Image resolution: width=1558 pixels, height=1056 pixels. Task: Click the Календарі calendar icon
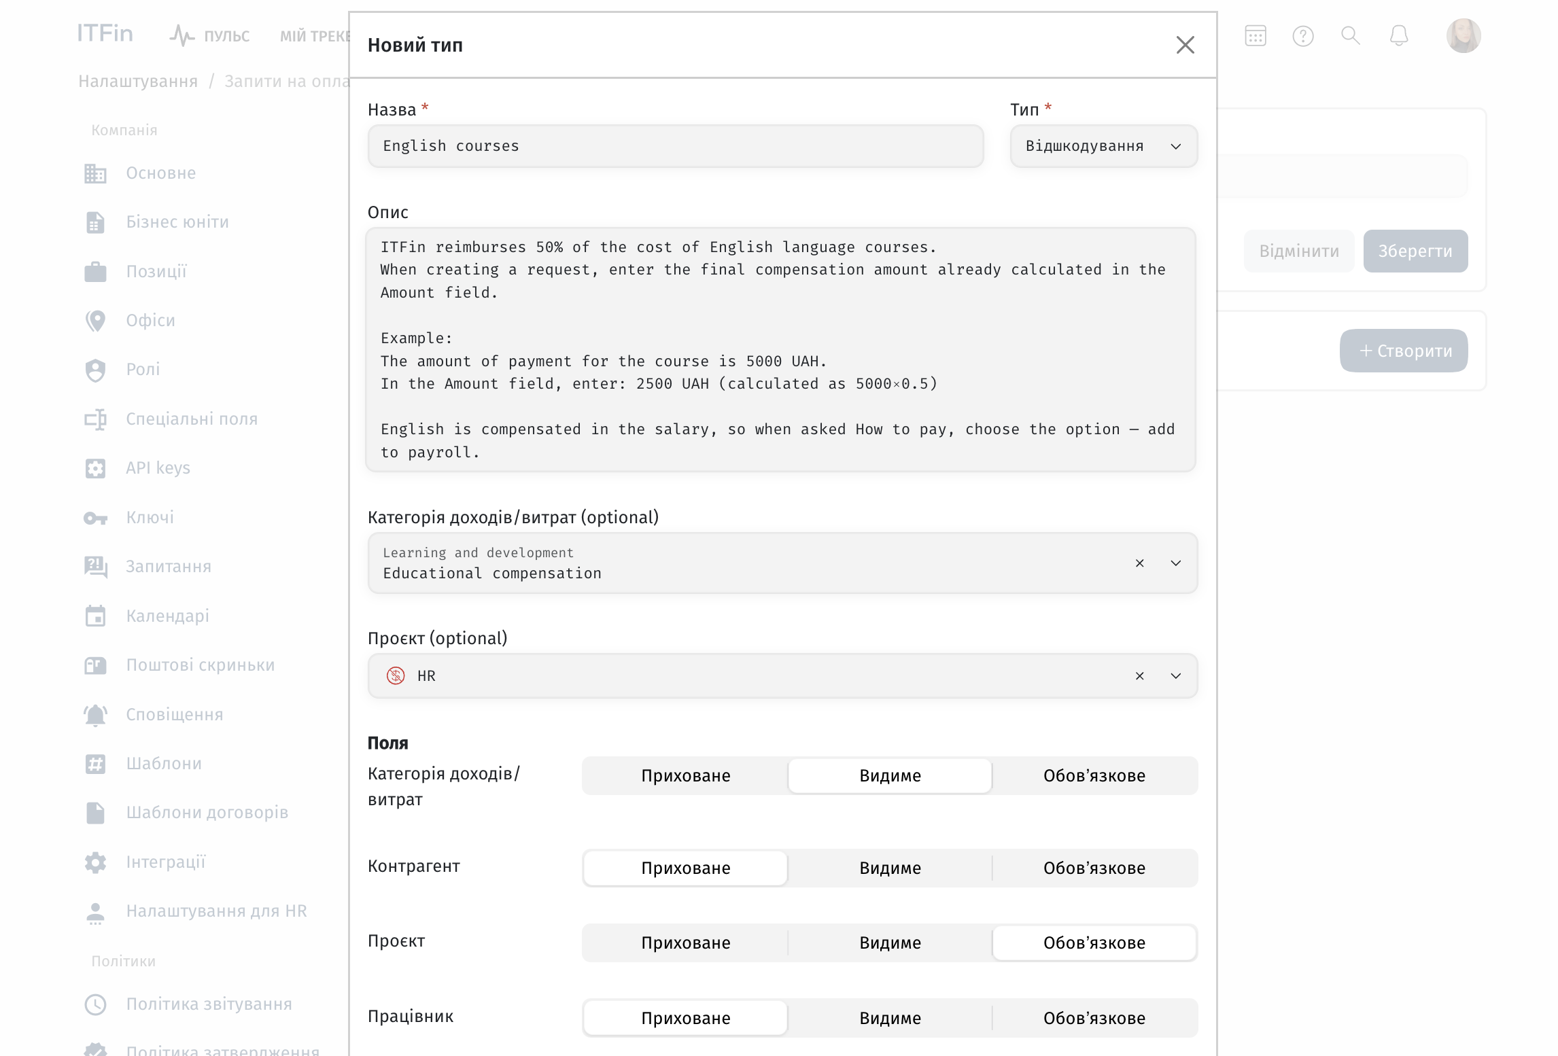[95, 616]
